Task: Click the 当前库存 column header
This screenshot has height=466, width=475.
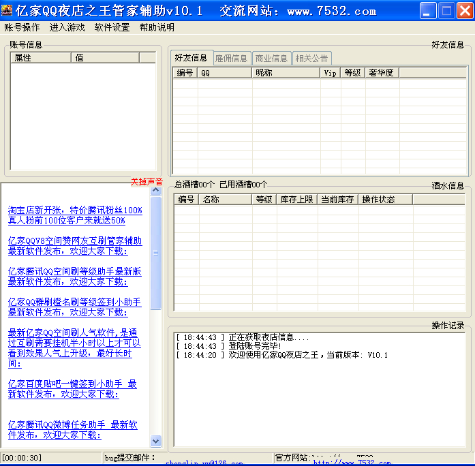Action: 338,199
